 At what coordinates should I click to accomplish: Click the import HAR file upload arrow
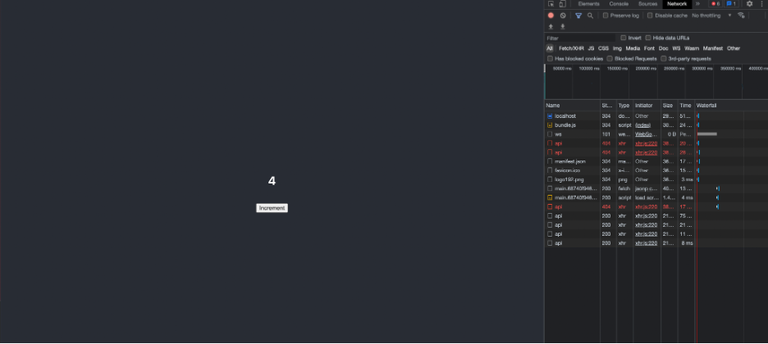click(551, 26)
